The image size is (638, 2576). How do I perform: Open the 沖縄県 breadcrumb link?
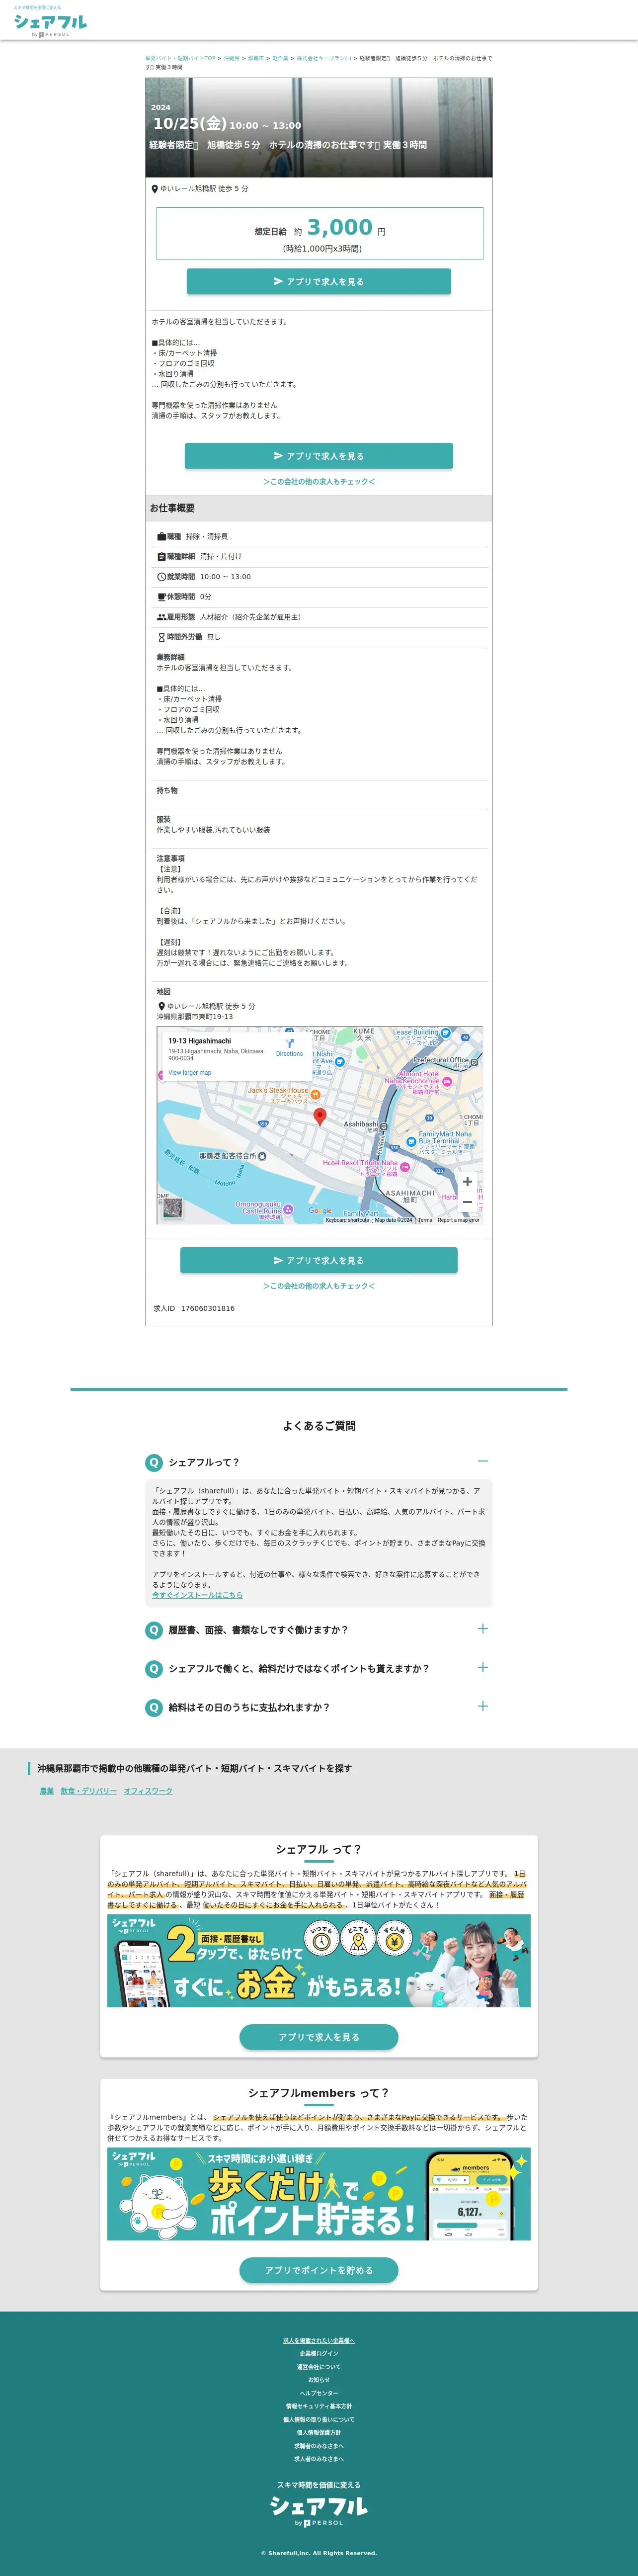coord(231,58)
